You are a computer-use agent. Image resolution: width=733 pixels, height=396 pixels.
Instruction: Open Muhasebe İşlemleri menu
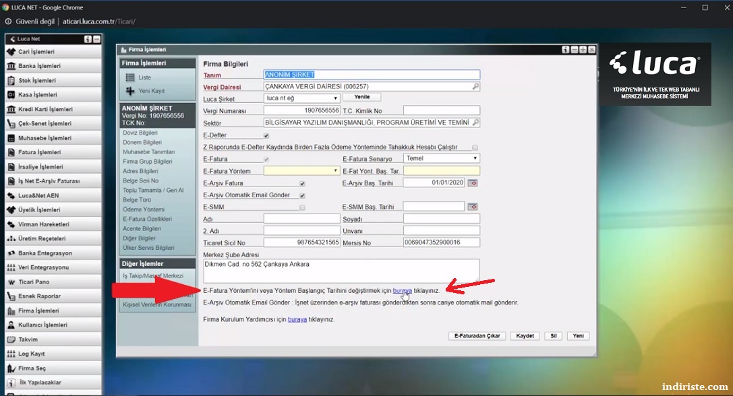point(53,138)
